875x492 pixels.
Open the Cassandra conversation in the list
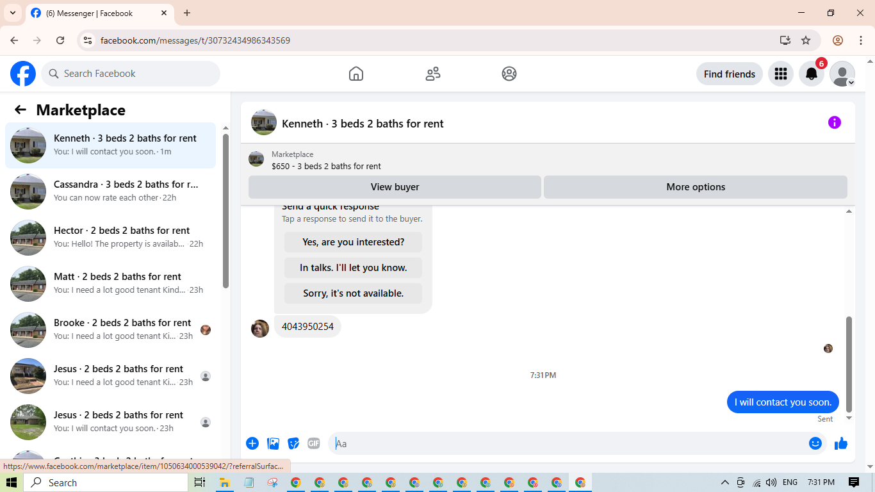(x=111, y=192)
